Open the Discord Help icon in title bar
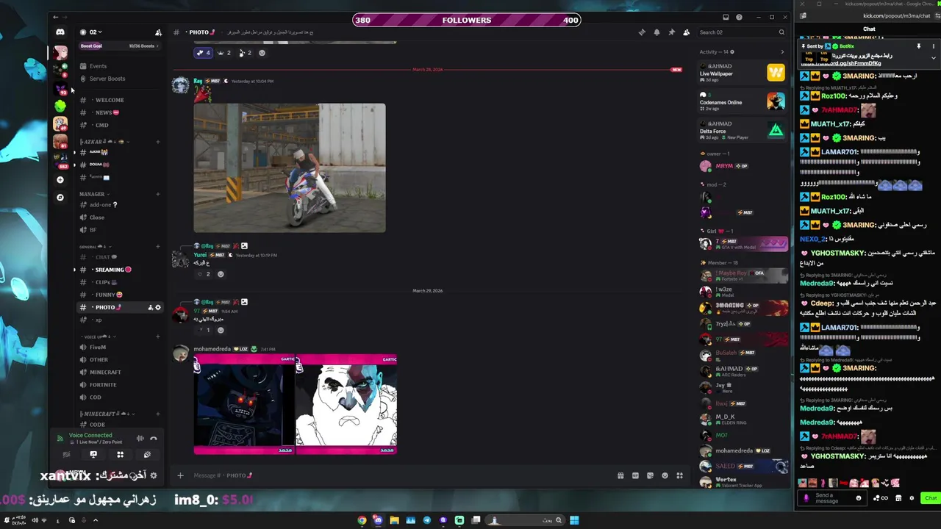This screenshot has height=529, width=941. (739, 17)
